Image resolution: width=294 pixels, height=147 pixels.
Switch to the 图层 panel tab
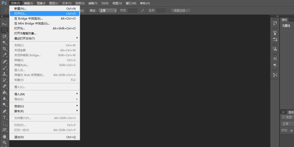coord(291,112)
